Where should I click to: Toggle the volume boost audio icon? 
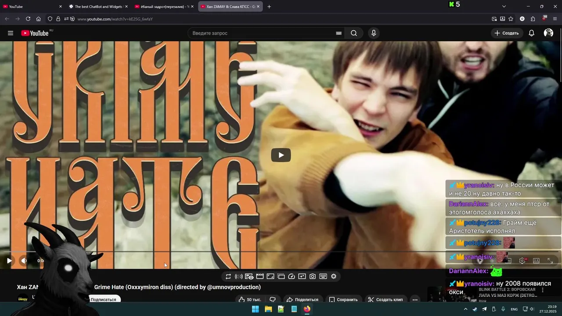(x=239, y=276)
